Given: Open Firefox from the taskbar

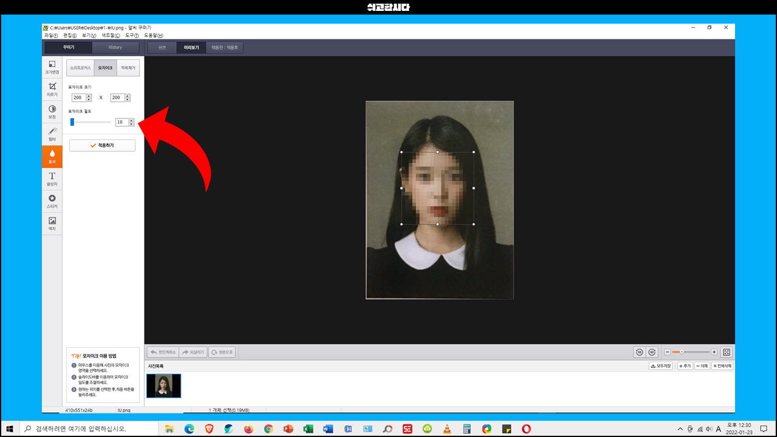Looking at the screenshot, I should [248, 429].
